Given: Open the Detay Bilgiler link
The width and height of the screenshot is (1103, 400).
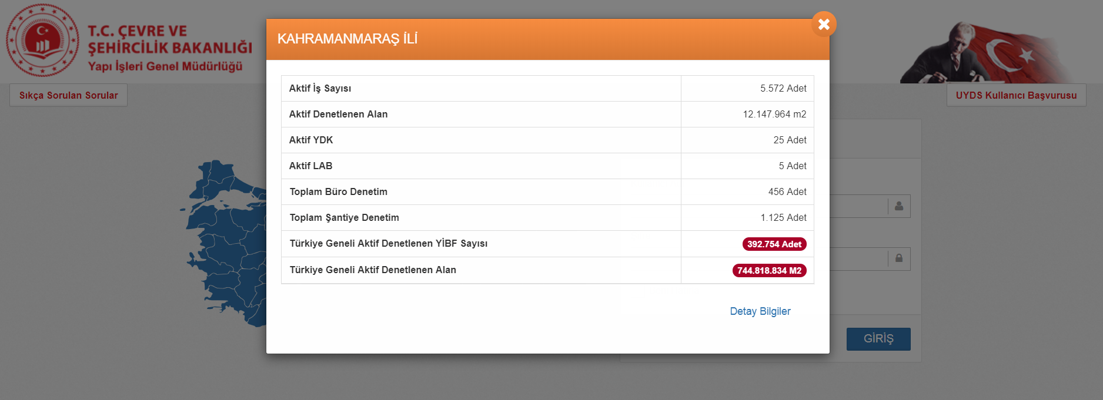Looking at the screenshot, I should [x=760, y=311].
